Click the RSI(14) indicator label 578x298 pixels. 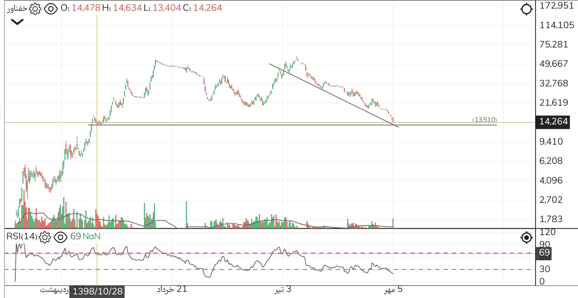pos(22,236)
